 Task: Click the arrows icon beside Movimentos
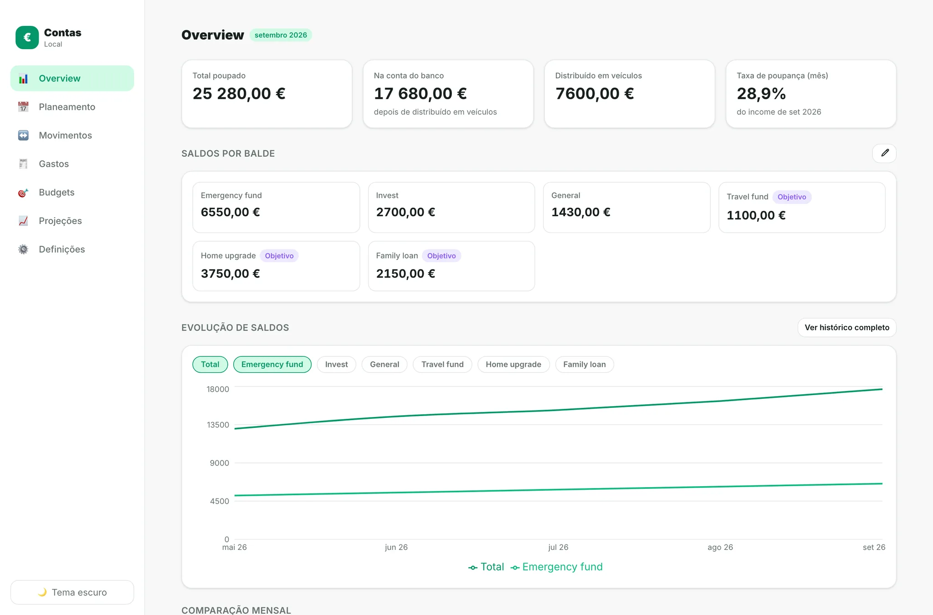pos(23,135)
